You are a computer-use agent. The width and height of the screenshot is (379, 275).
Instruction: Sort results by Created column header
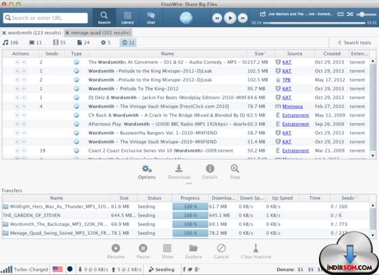[x=332, y=53]
